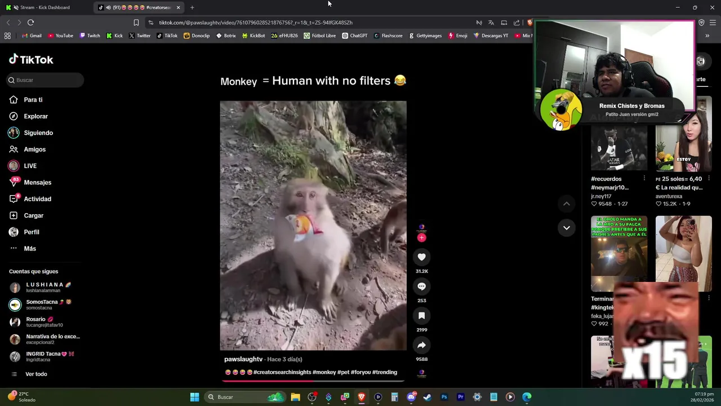721x406 pixels.
Task: Open the Kick bookmark
Action: coord(114,36)
